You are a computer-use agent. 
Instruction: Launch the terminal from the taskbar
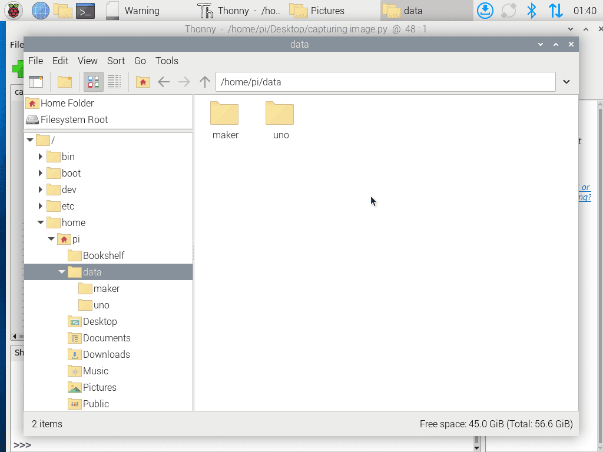tap(85, 10)
